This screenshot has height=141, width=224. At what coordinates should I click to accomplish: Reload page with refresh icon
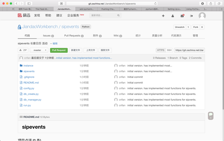155,4
